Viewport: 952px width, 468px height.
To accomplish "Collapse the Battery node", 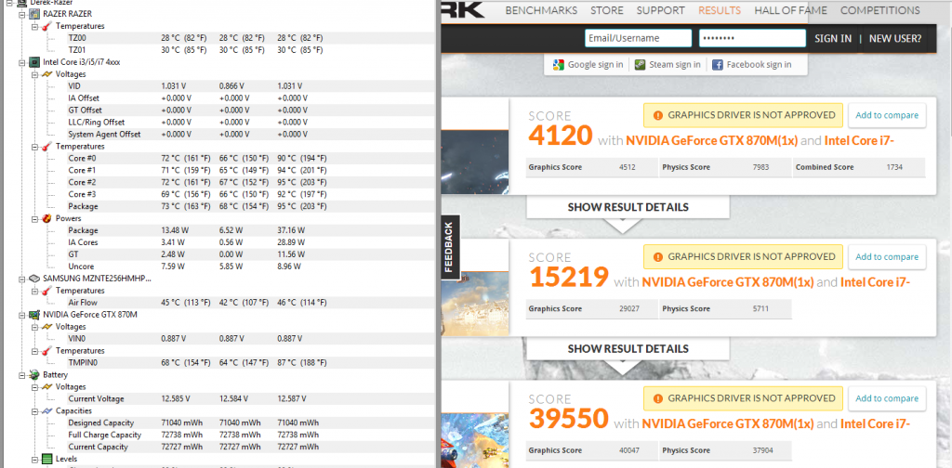I will pyautogui.click(x=22, y=374).
